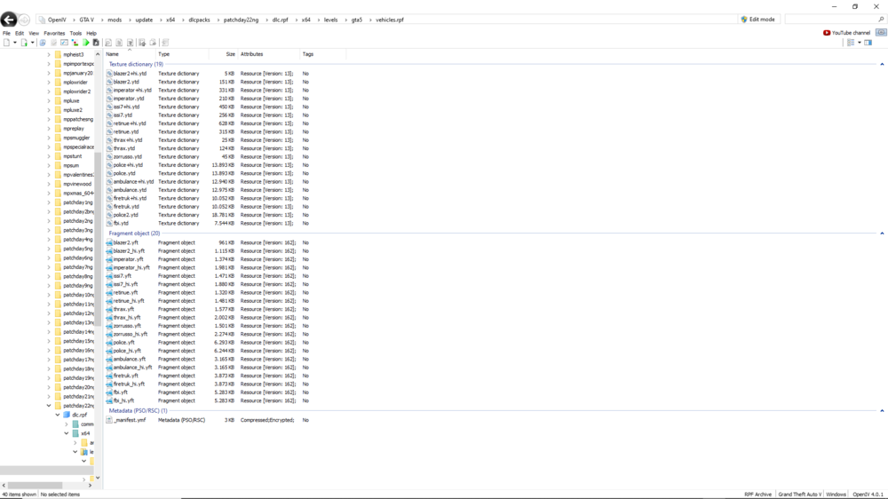
Task: Click the tree panel horizontal scrollbar thumb
Action: [35, 486]
